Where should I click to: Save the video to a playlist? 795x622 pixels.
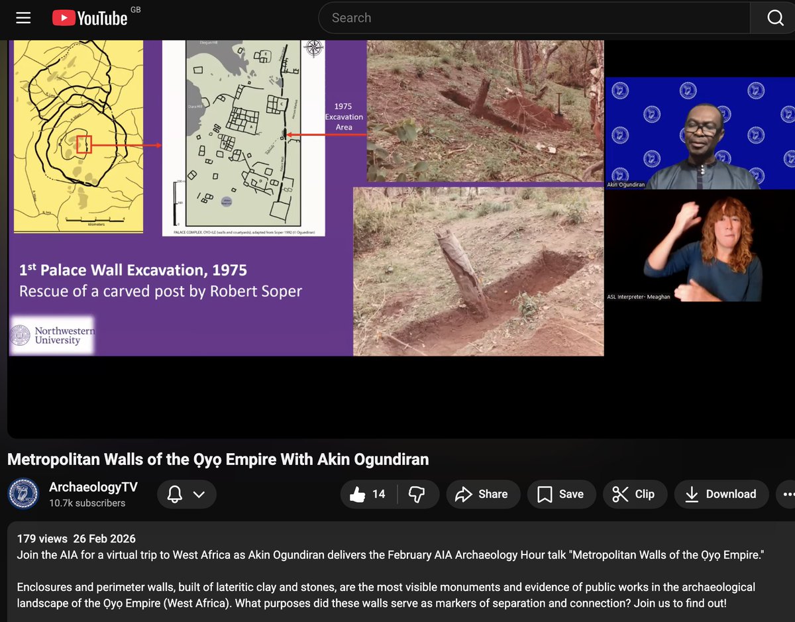561,493
